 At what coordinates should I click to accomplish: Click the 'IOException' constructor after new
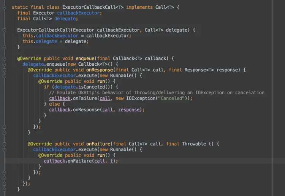pos(141,98)
